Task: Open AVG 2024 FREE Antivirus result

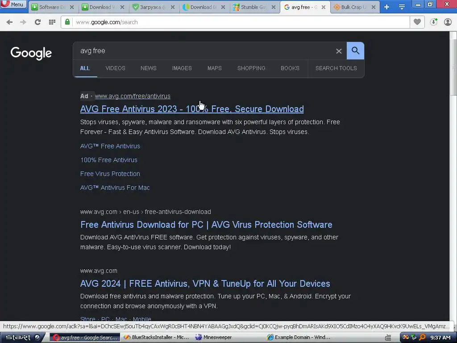Action: [x=205, y=284]
